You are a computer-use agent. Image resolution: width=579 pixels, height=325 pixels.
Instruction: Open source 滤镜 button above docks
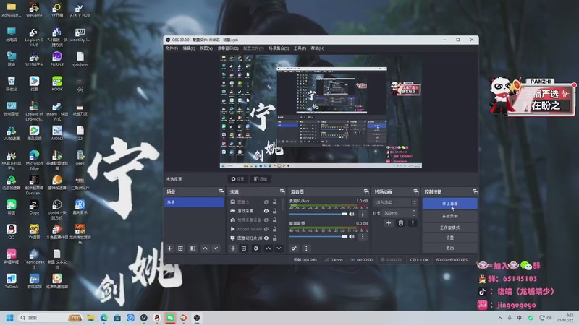(x=261, y=179)
